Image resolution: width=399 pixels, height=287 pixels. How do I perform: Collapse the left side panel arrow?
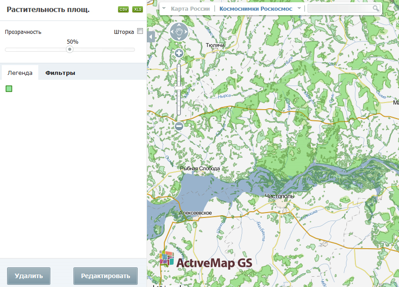[x=151, y=37]
